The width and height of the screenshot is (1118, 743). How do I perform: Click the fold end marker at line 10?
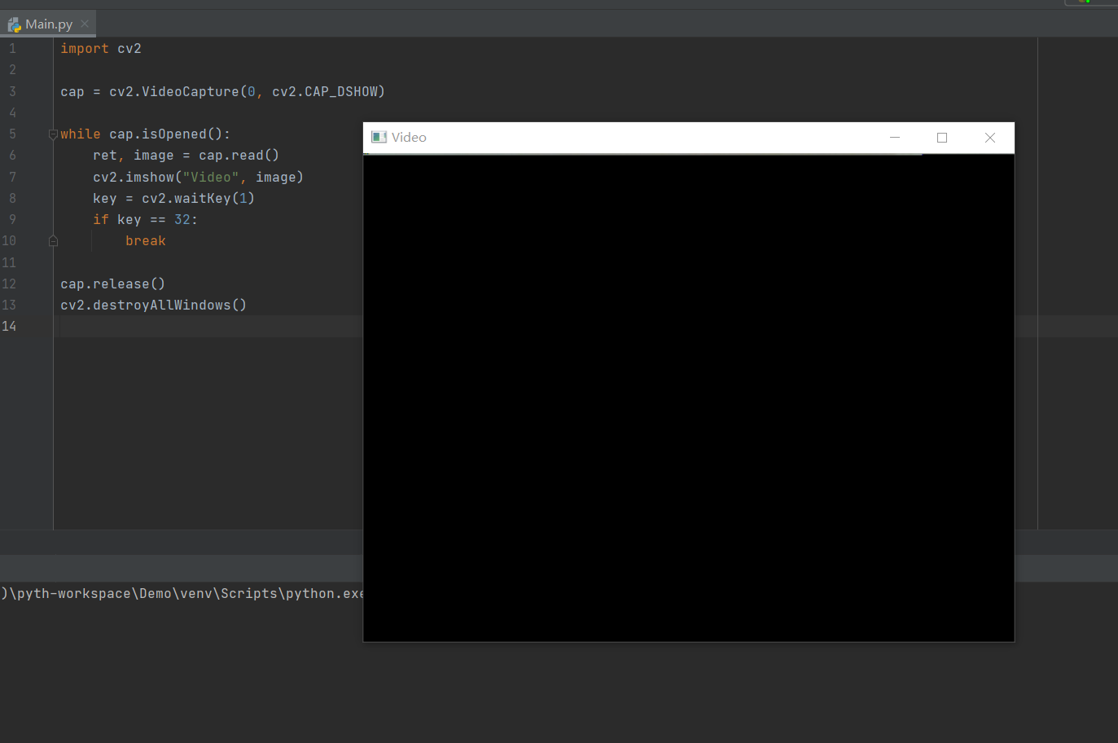pyautogui.click(x=53, y=241)
